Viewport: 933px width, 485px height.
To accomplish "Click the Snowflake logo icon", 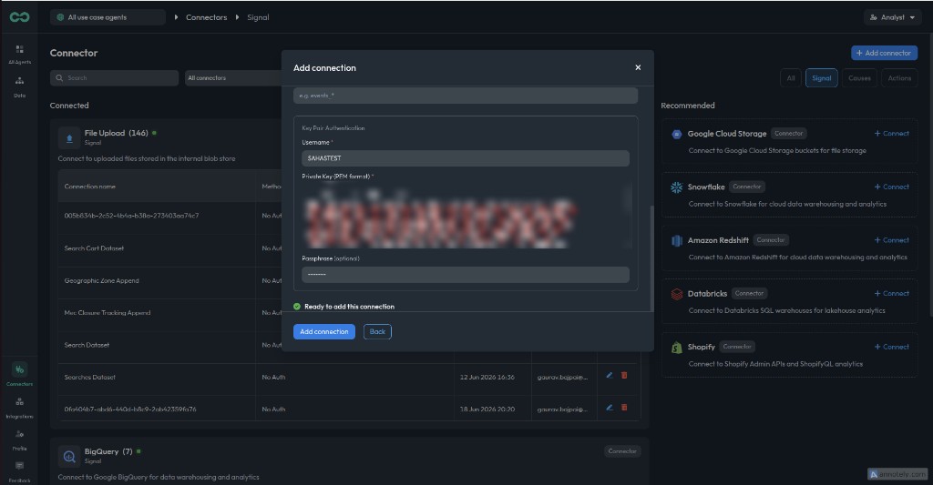I will tap(677, 187).
